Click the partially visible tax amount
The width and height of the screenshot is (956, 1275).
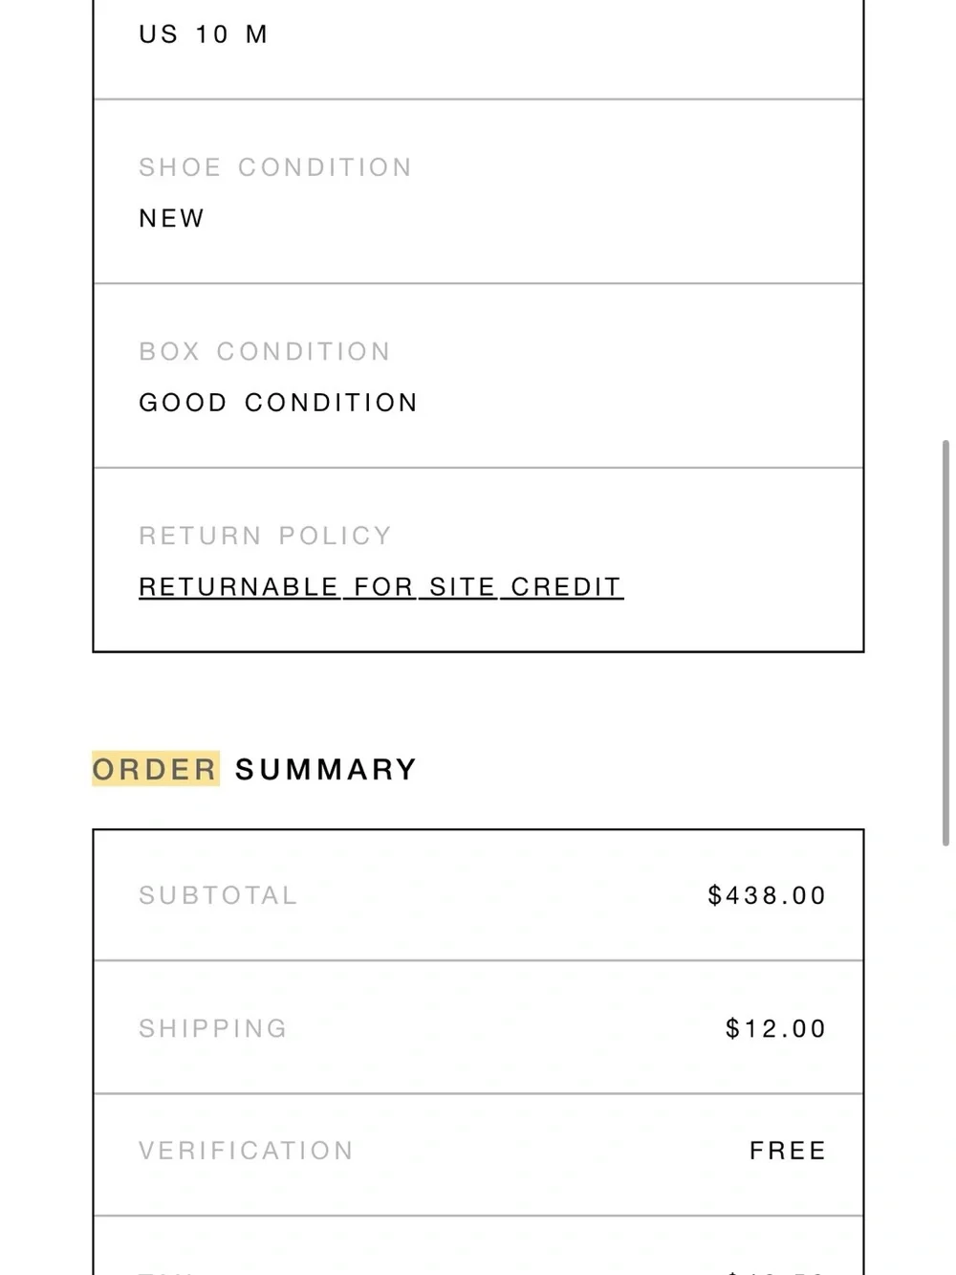775,1271
